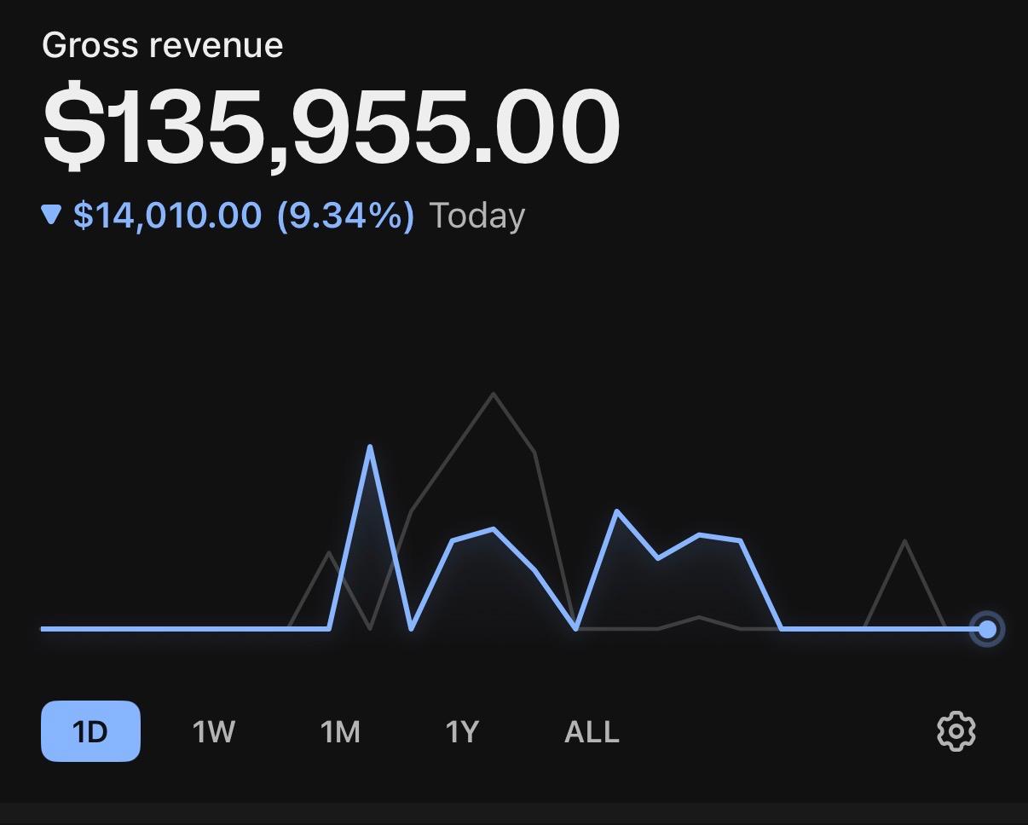The image size is (1028, 825).
Task: Switch to the 1M time range
Action: click(x=340, y=731)
